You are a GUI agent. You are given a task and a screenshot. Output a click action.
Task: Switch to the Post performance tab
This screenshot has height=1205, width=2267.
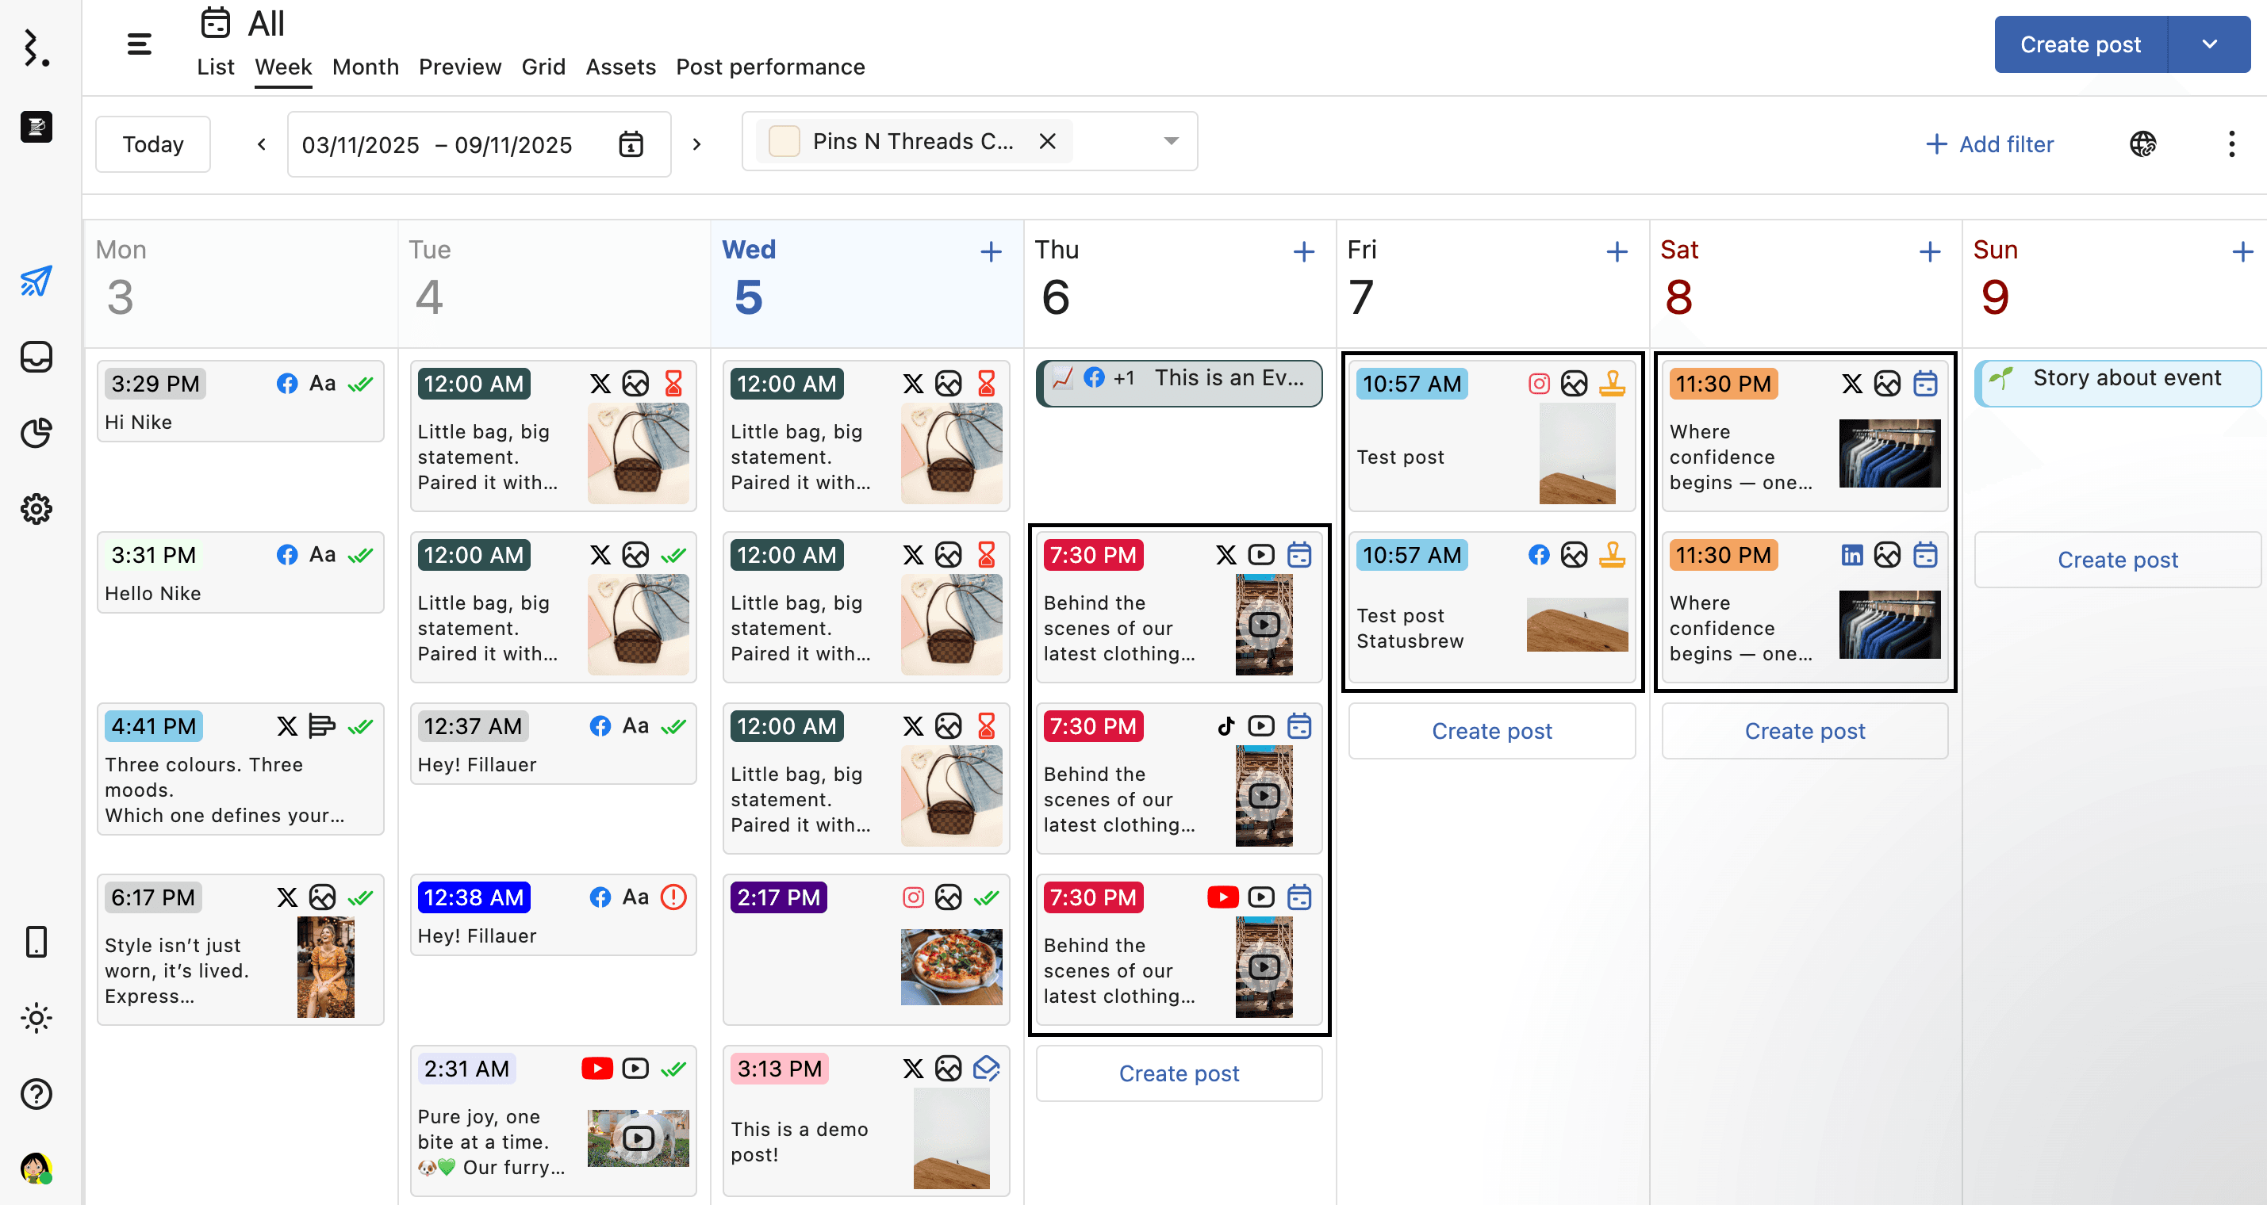pos(770,67)
